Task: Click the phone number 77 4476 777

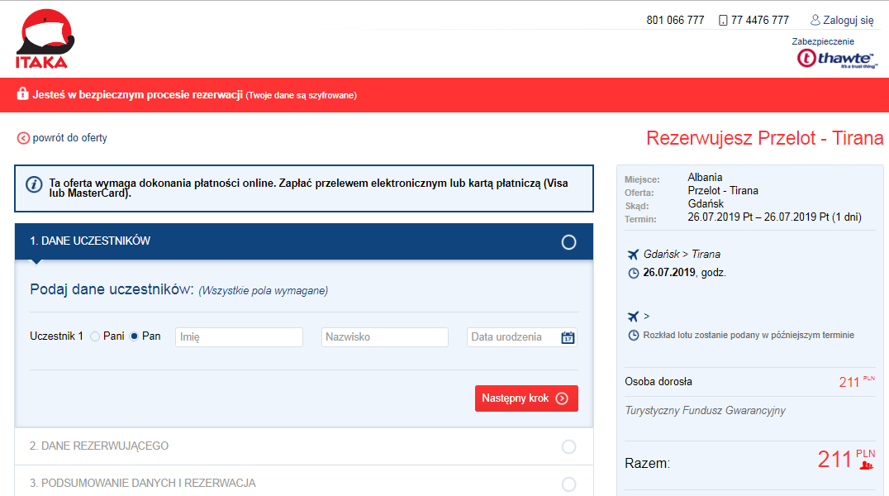Action: pyautogui.click(x=760, y=21)
